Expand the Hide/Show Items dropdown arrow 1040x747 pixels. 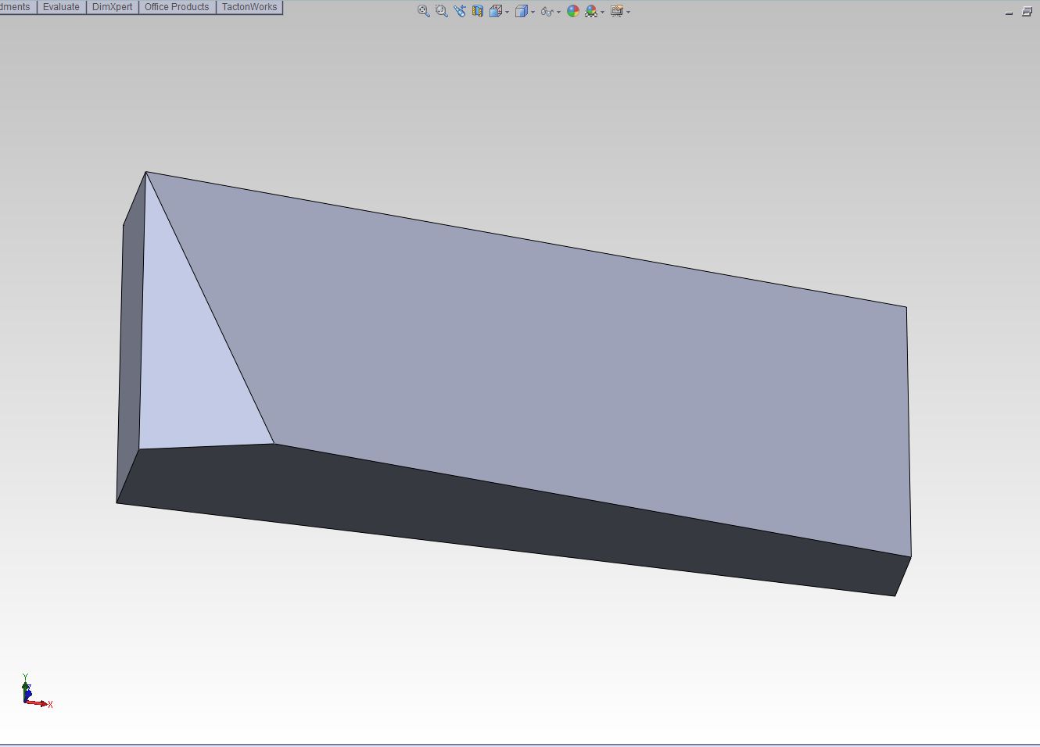(x=558, y=12)
